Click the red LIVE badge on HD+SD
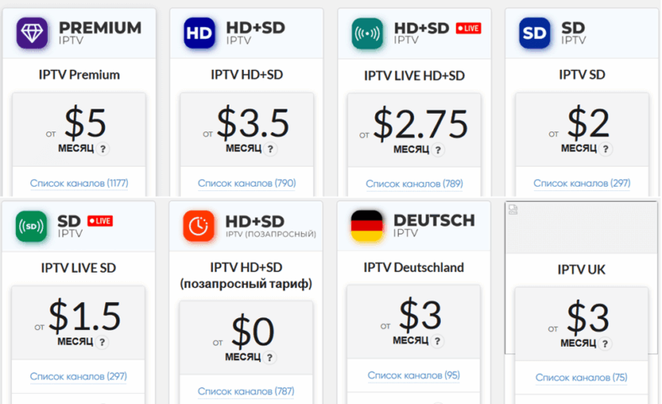 [x=469, y=28]
